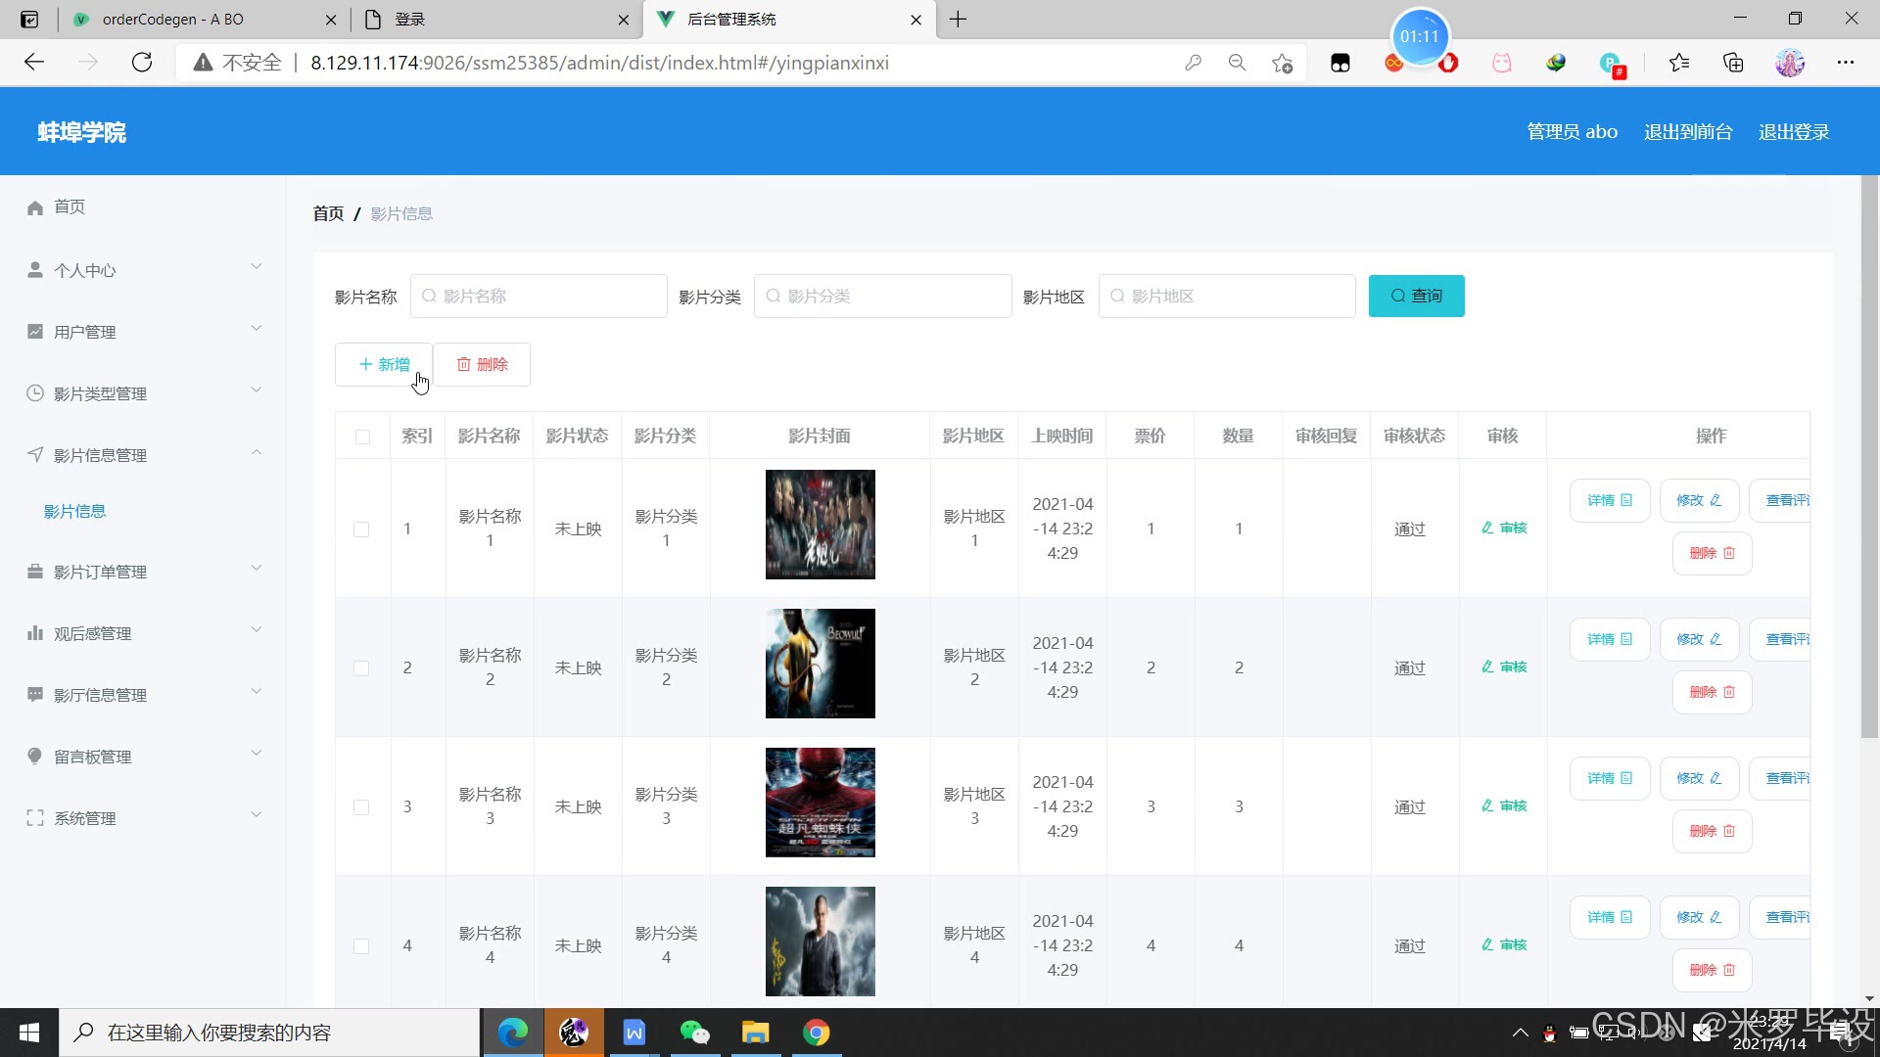This screenshot has height=1057, width=1880.
Task: Click the 查询 search button
Action: click(1416, 297)
